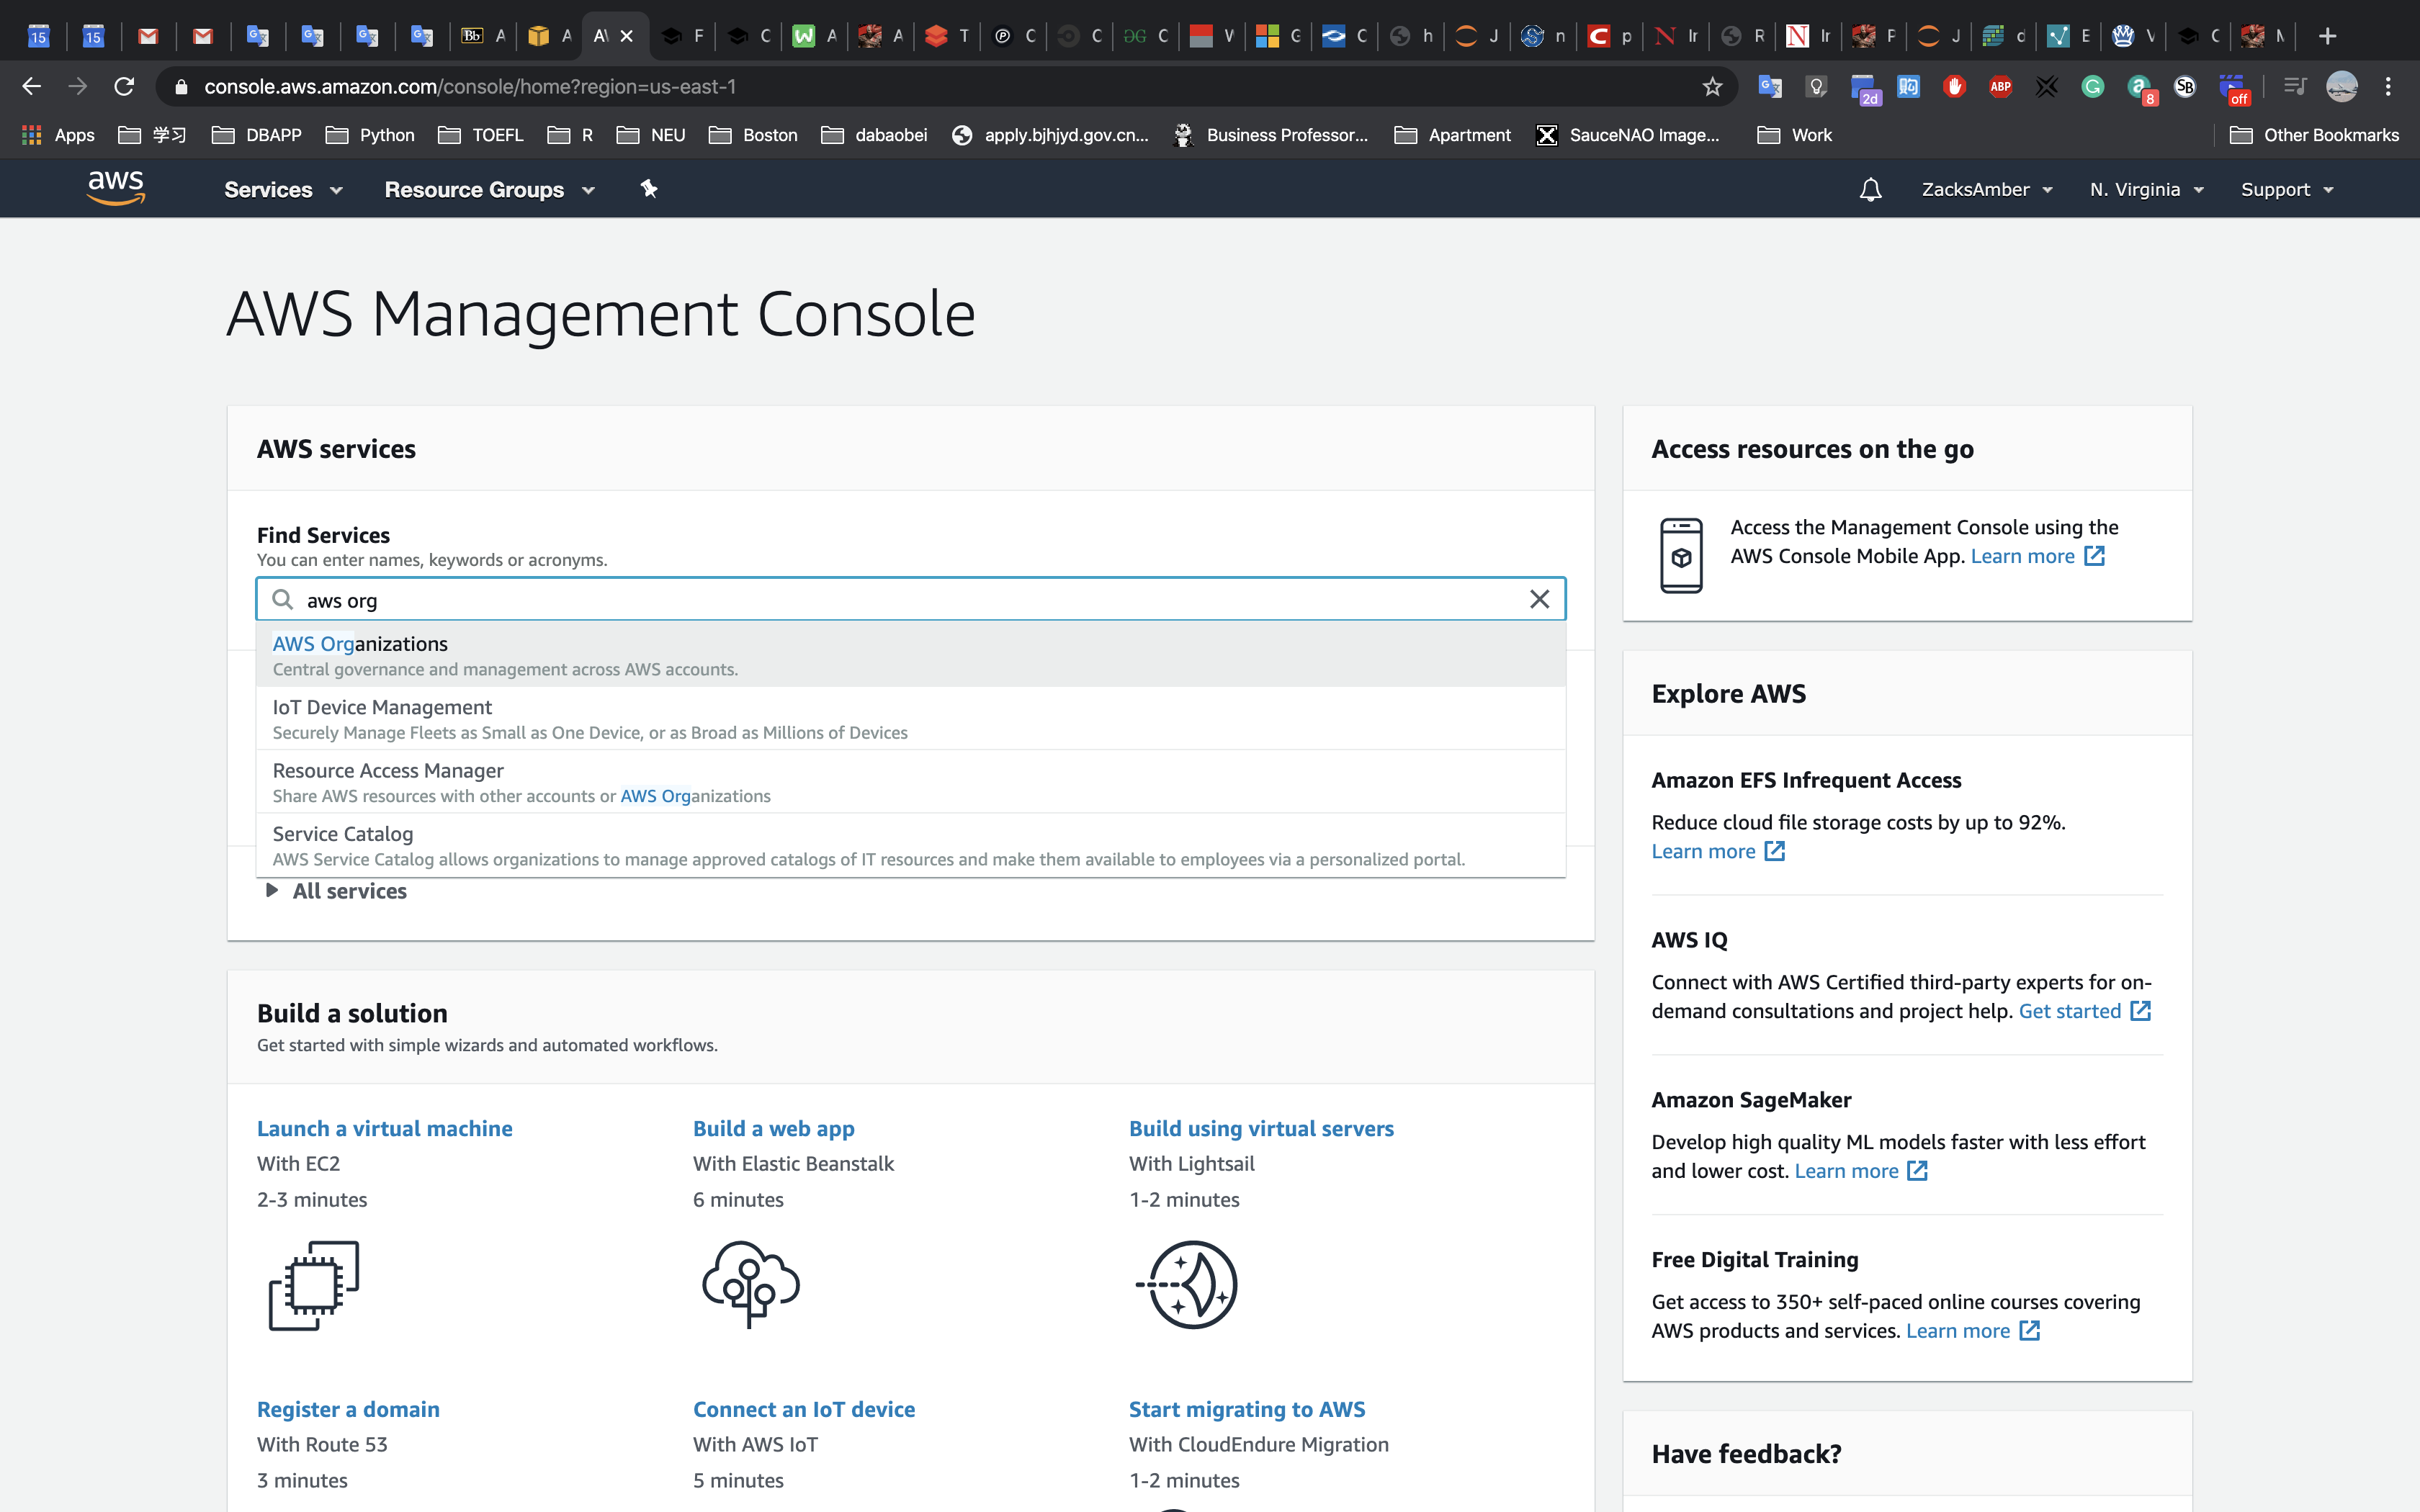Open the notifications bell icon
The width and height of the screenshot is (2420, 1512).
(x=1870, y=190)
